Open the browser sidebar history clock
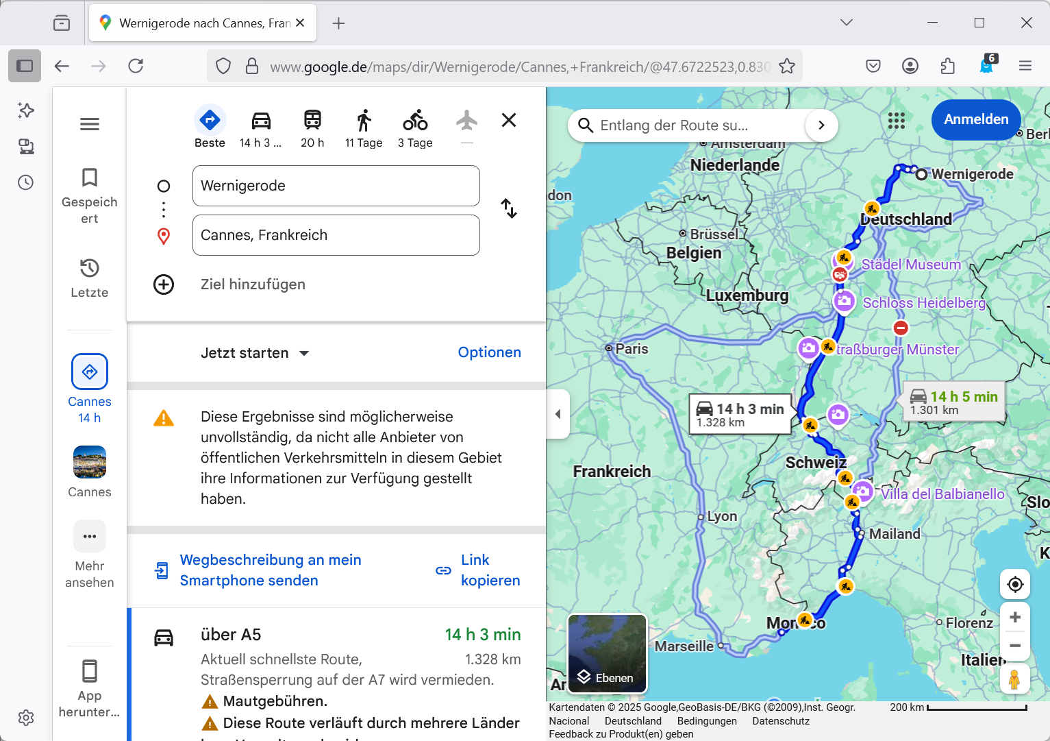 click(26, 182)
